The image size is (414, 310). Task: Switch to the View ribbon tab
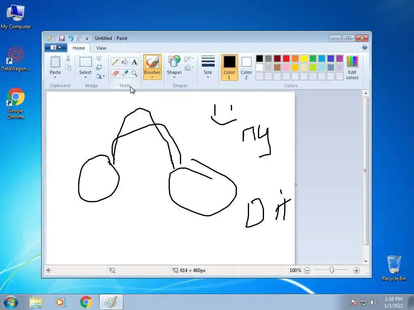click(x=101, y=48)
